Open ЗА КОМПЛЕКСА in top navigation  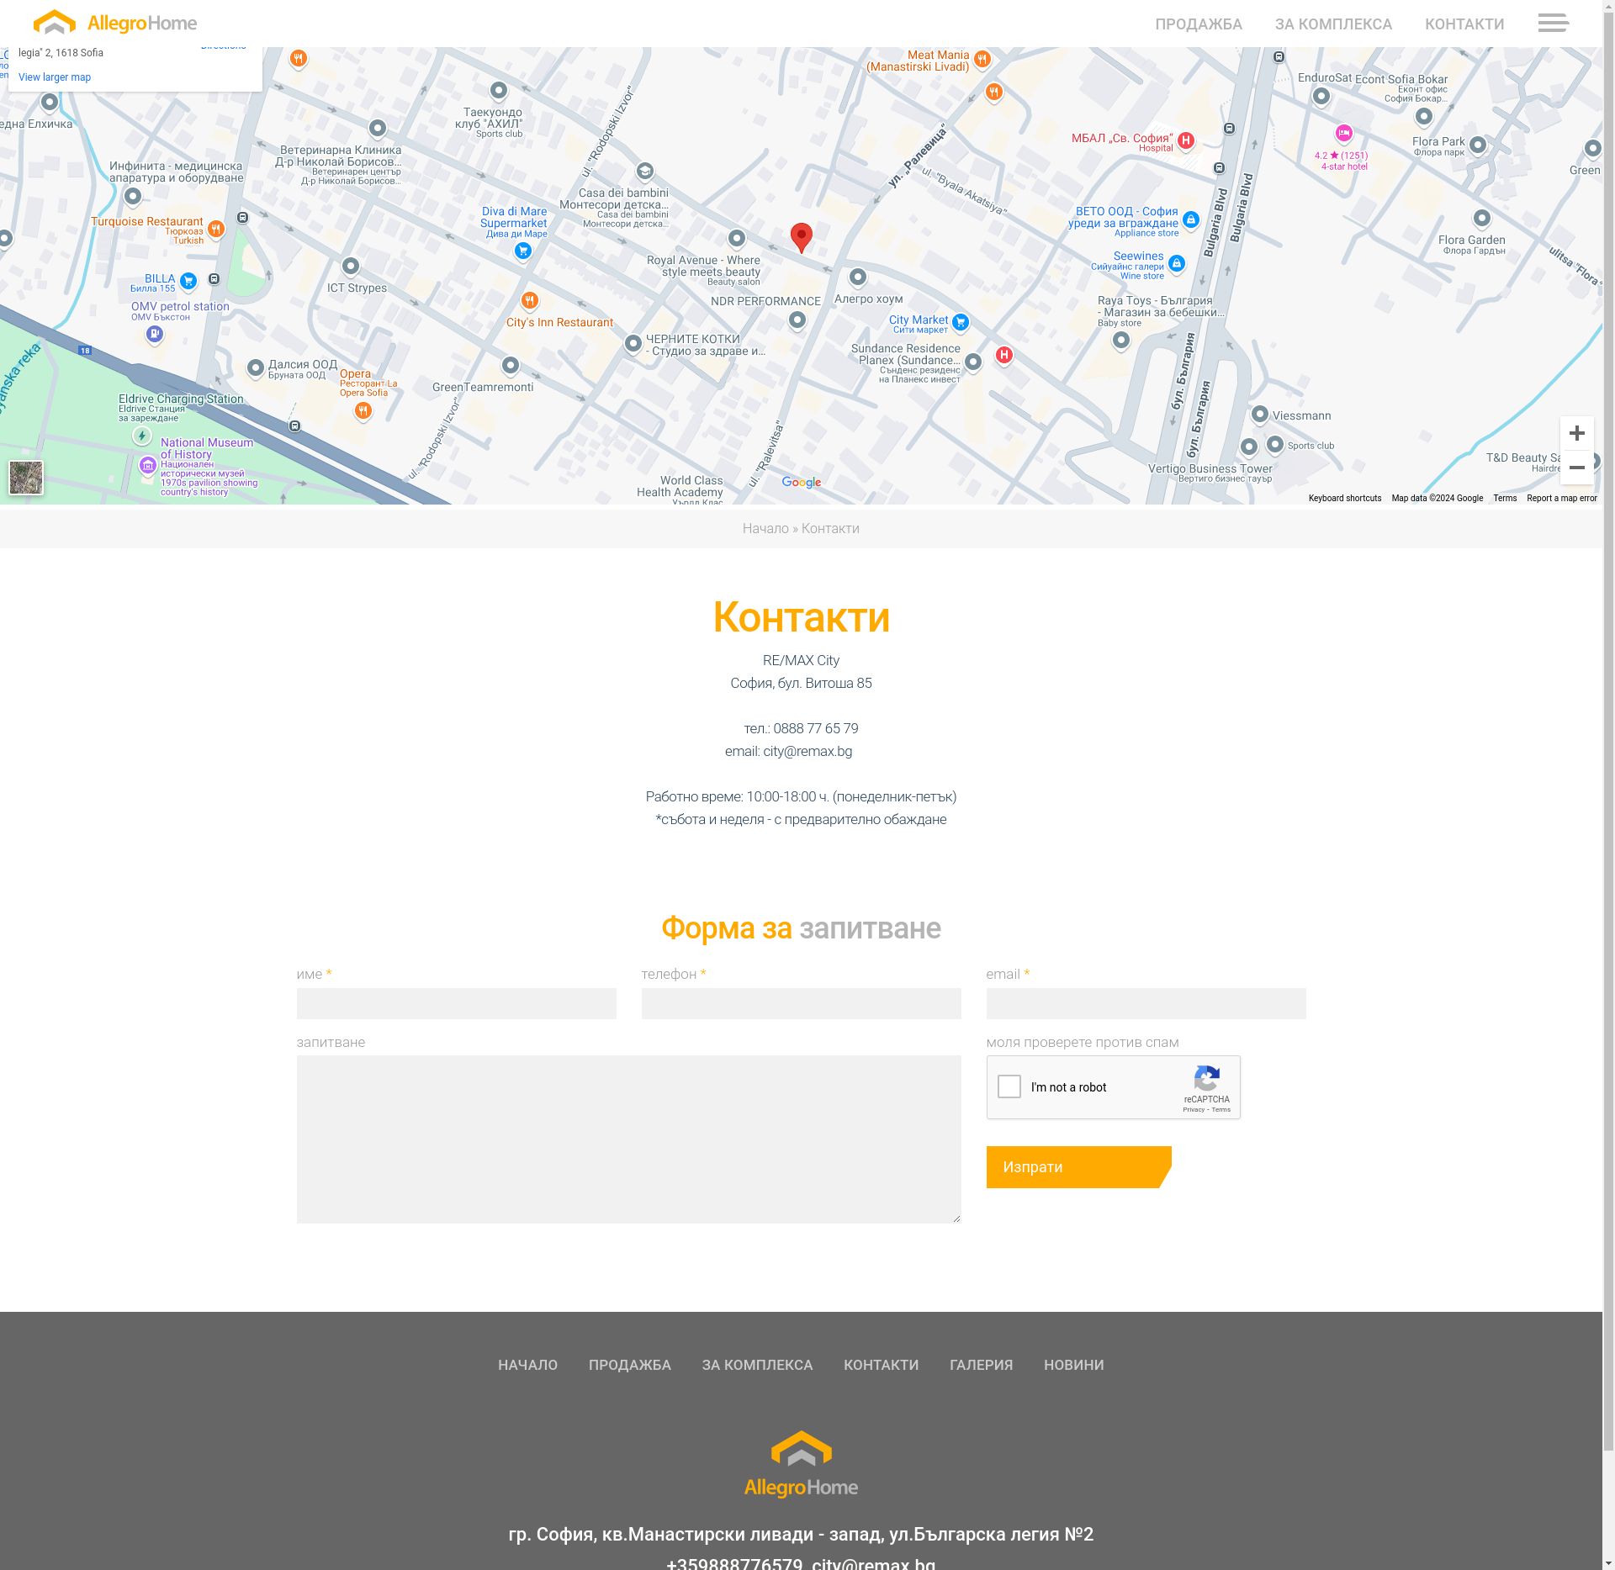pos(1333,24)
